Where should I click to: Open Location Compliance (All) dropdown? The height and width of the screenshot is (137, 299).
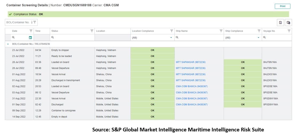[x=171, y=38]
